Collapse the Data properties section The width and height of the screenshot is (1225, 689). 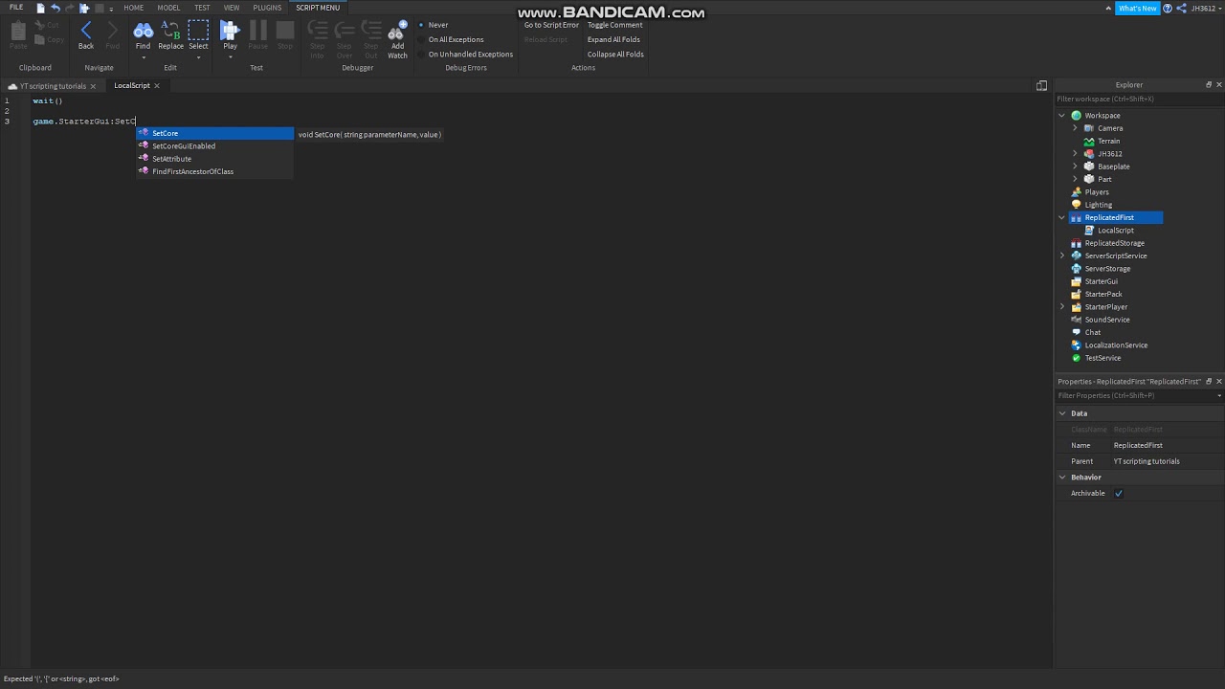(1062, 413)
